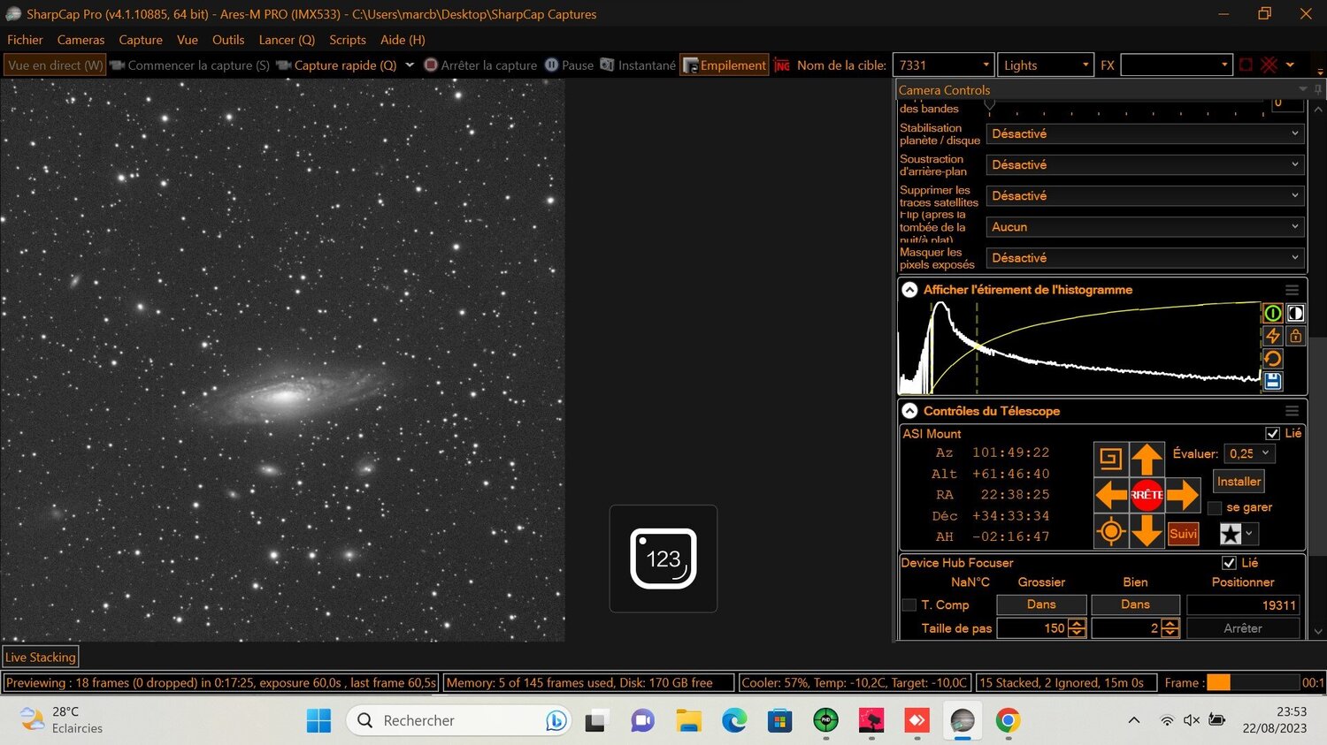Click the red crossed-grid icon in toolbar
Screen dimensions: 1327x745
pyautogui.click(x=1269, y=65)
